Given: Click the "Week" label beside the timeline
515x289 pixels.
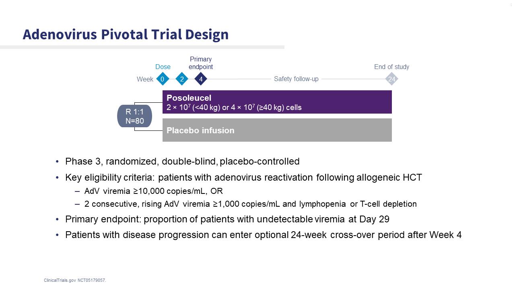Looking at the screenshot, I should point(145,79).
